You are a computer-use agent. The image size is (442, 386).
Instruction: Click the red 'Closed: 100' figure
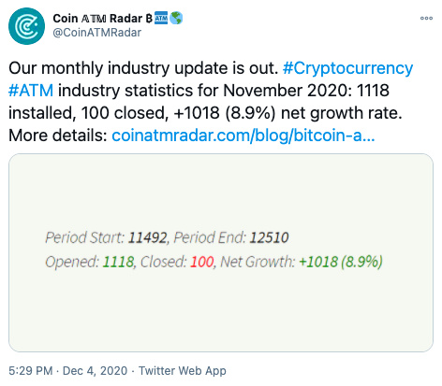[x=177, y=262]
